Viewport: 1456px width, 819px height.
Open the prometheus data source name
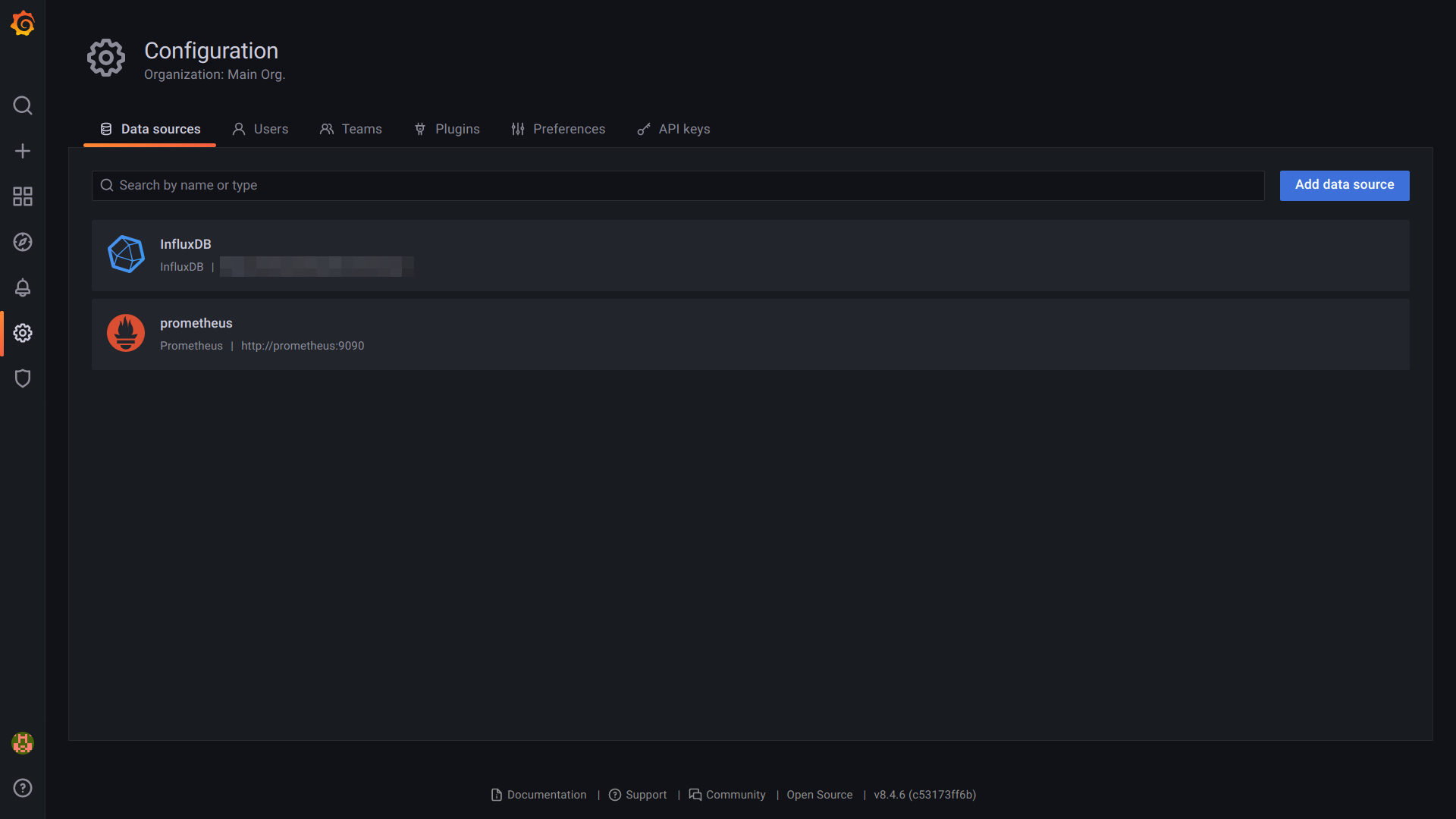pyautogui.click(x=196, y=323)
